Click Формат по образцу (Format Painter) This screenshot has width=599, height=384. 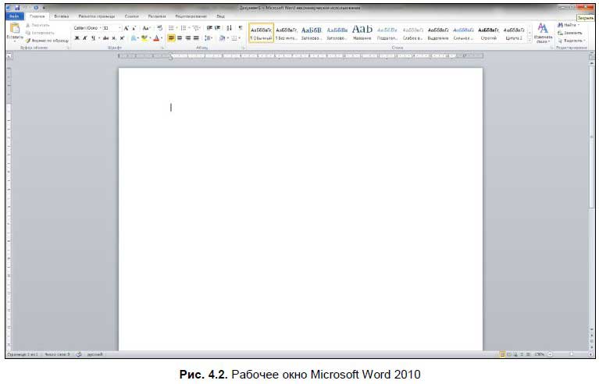tap(47, 40)
